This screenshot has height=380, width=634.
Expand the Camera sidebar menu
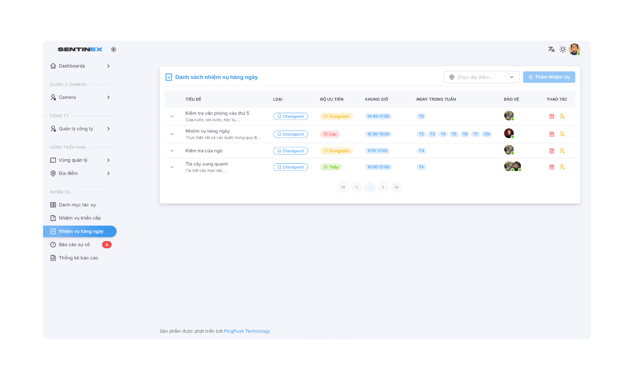80,98
